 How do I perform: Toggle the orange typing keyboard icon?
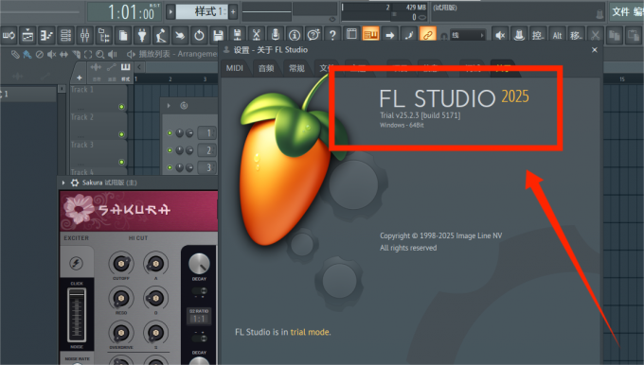(370, 34)
